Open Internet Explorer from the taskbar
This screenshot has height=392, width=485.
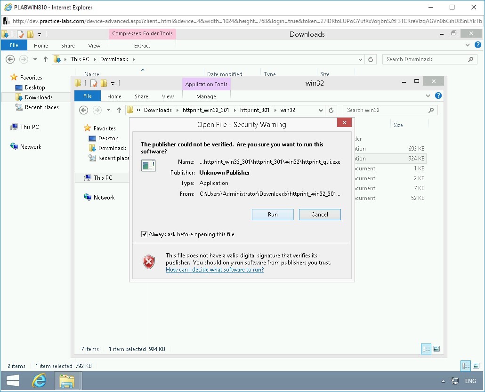click(39, 381)
